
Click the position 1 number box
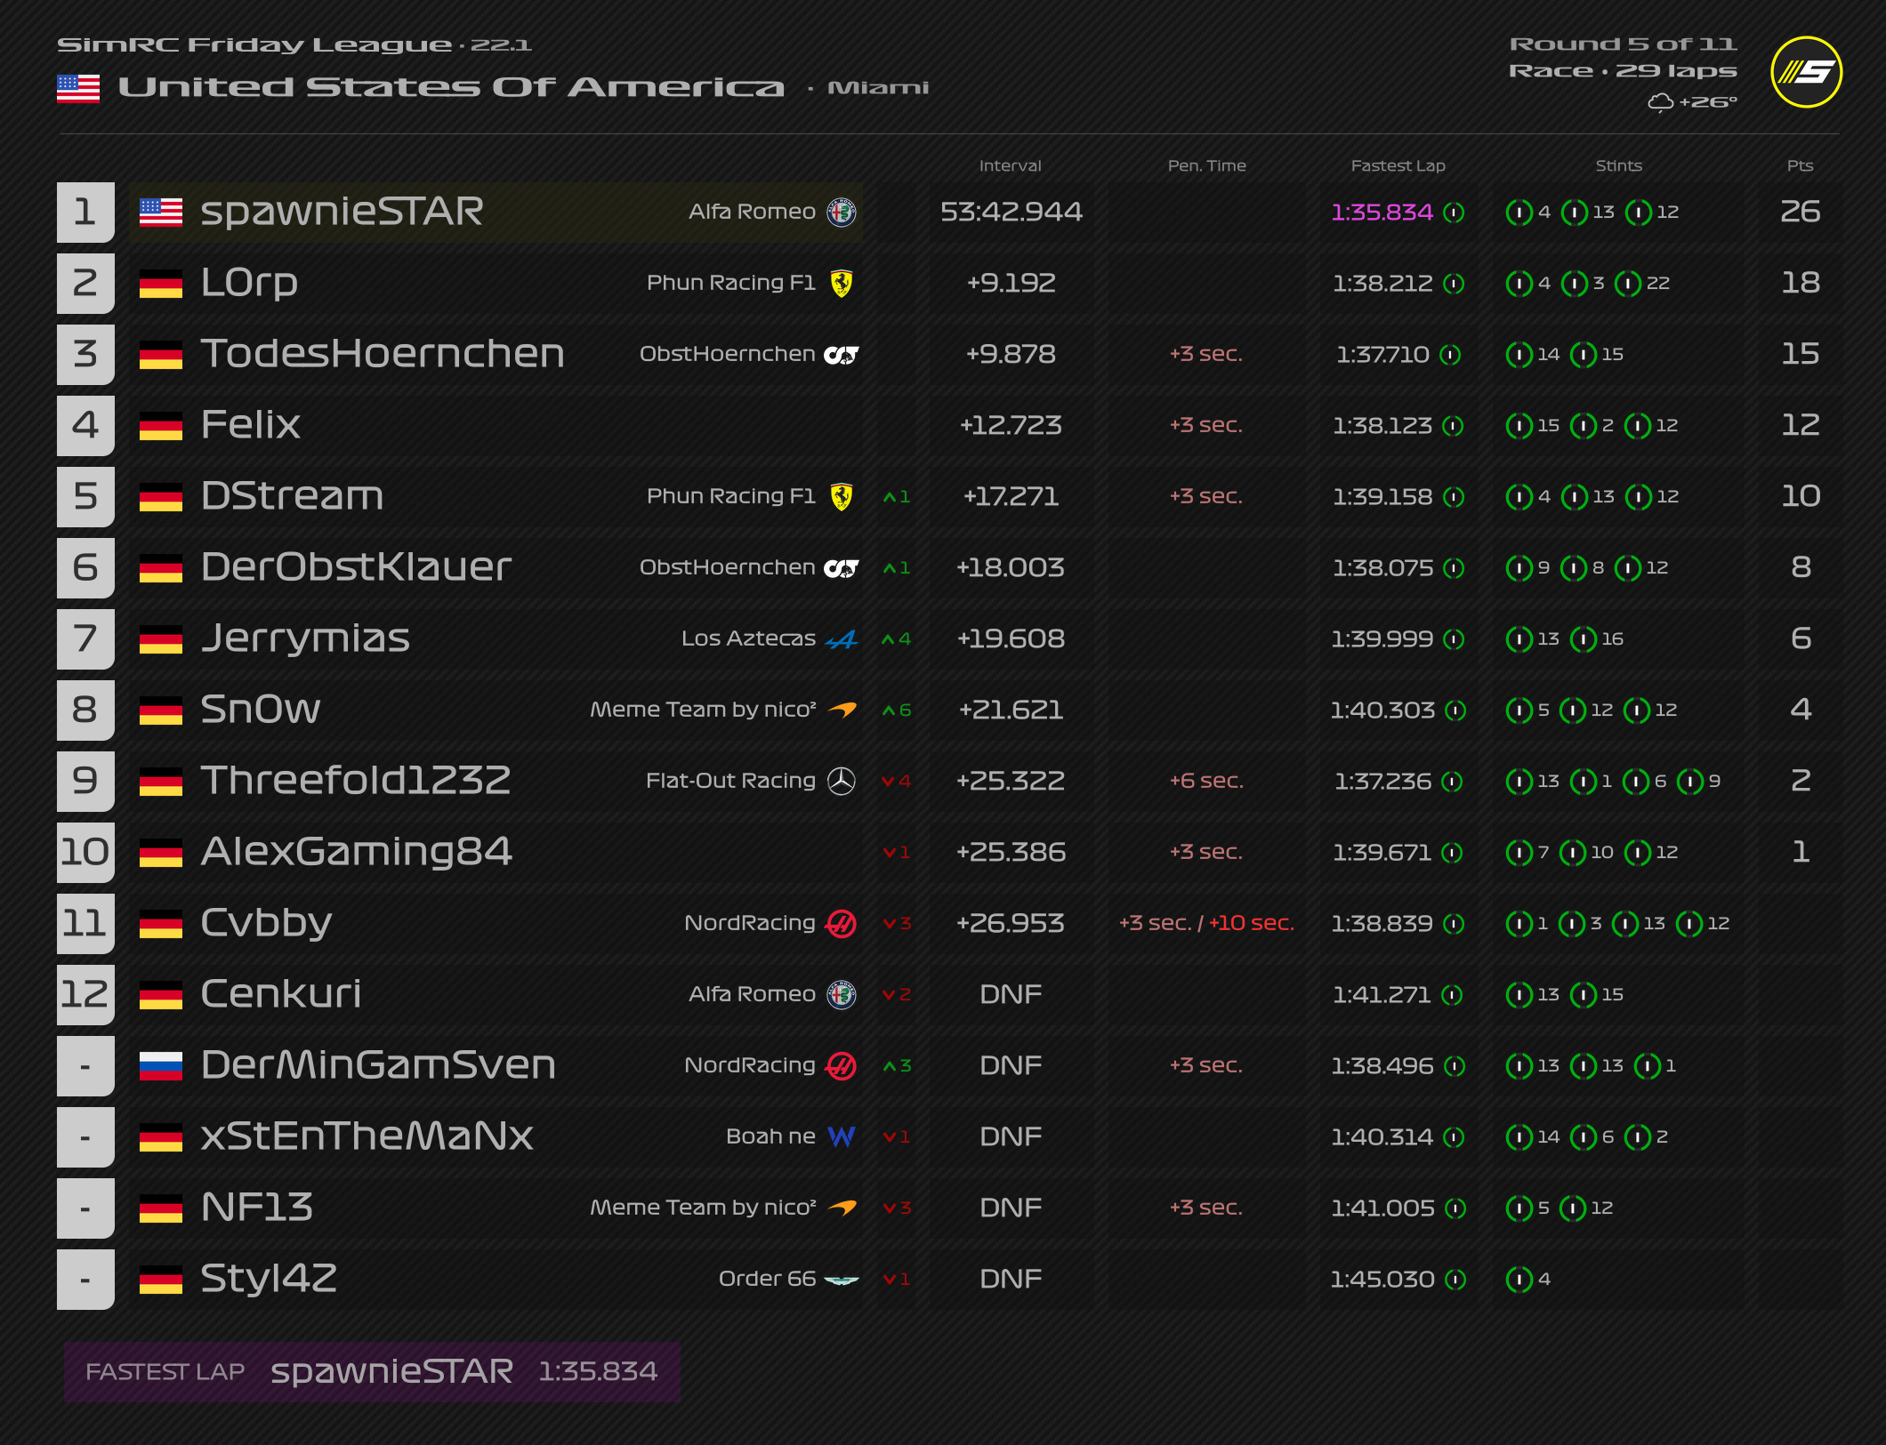click(85, 212)
